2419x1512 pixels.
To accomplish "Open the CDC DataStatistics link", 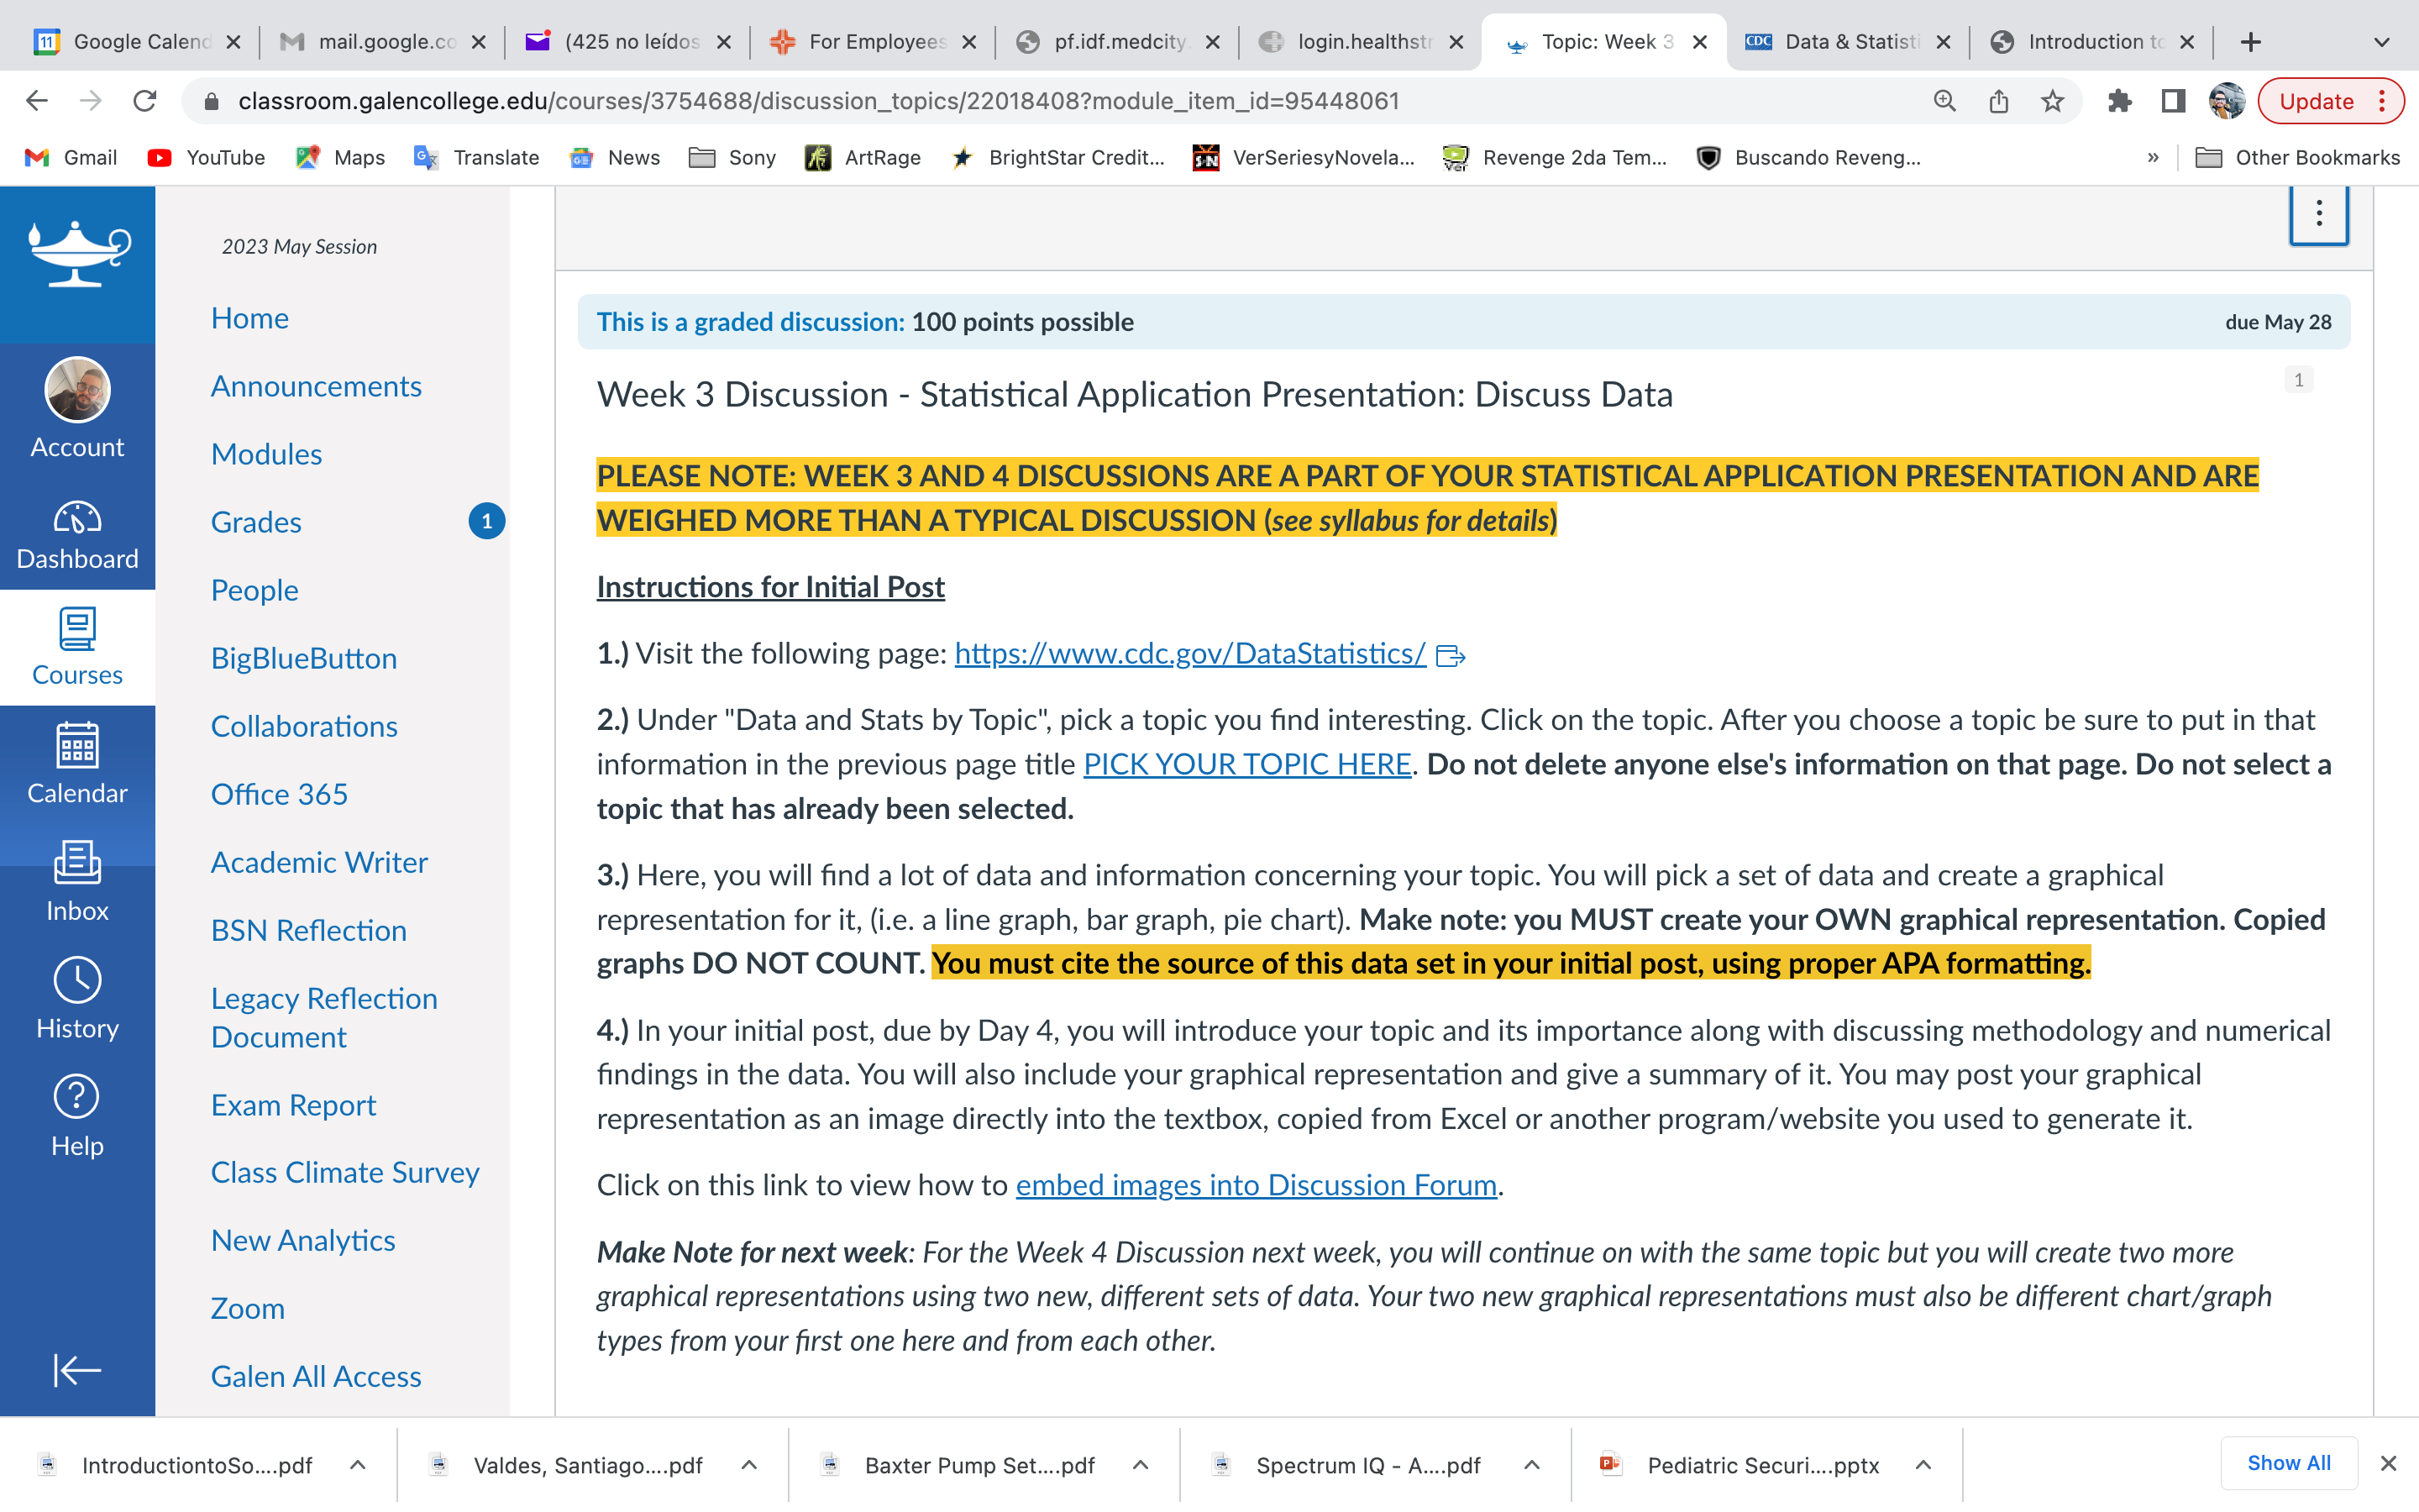I will pos(1189,653).
